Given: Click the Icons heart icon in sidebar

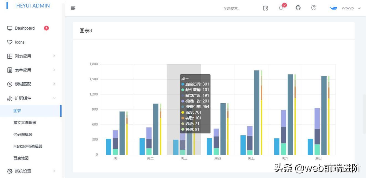Looking at the screenshot, I should 9,42.
